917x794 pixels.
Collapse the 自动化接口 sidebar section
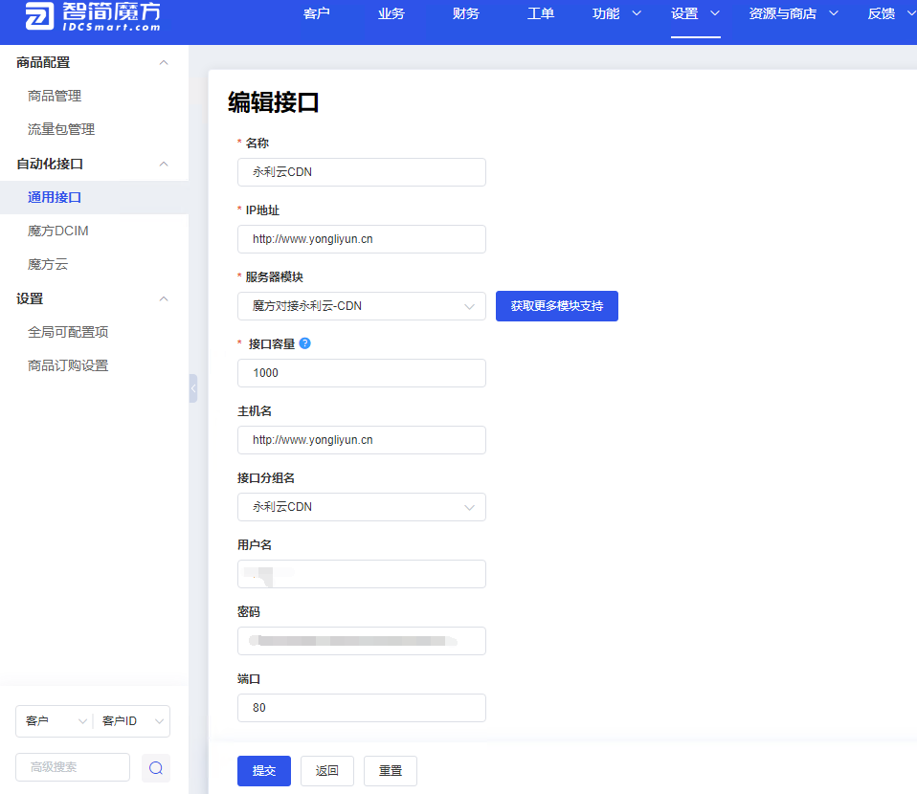[163, 164]
